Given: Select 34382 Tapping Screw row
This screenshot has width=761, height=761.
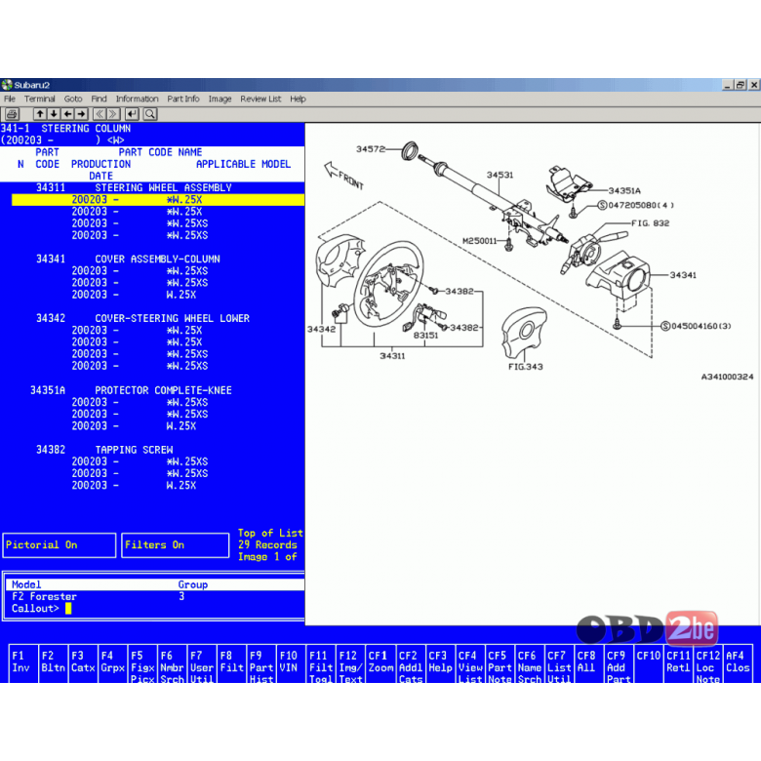Looking at the screenshot, I should (103, 450).
